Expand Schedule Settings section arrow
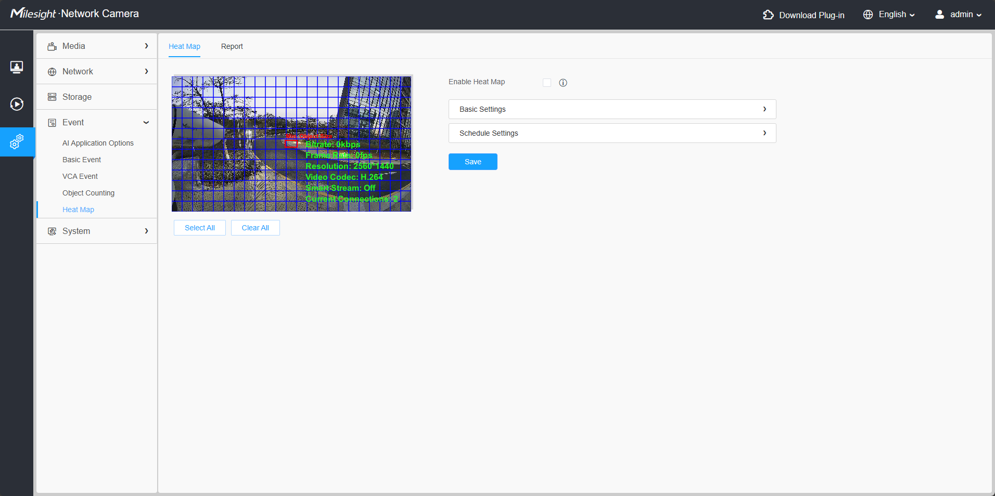 764,133
